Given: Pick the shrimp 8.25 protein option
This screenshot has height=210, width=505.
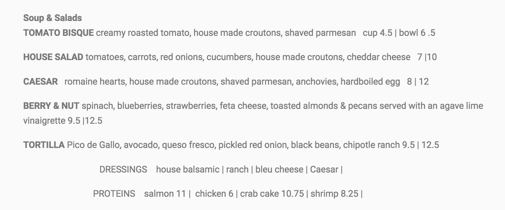Looking at the screenshot, I should pos(335,194).
